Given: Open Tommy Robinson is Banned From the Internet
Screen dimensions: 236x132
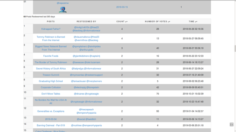Looking at the screenshot, I should coord(51,38).
